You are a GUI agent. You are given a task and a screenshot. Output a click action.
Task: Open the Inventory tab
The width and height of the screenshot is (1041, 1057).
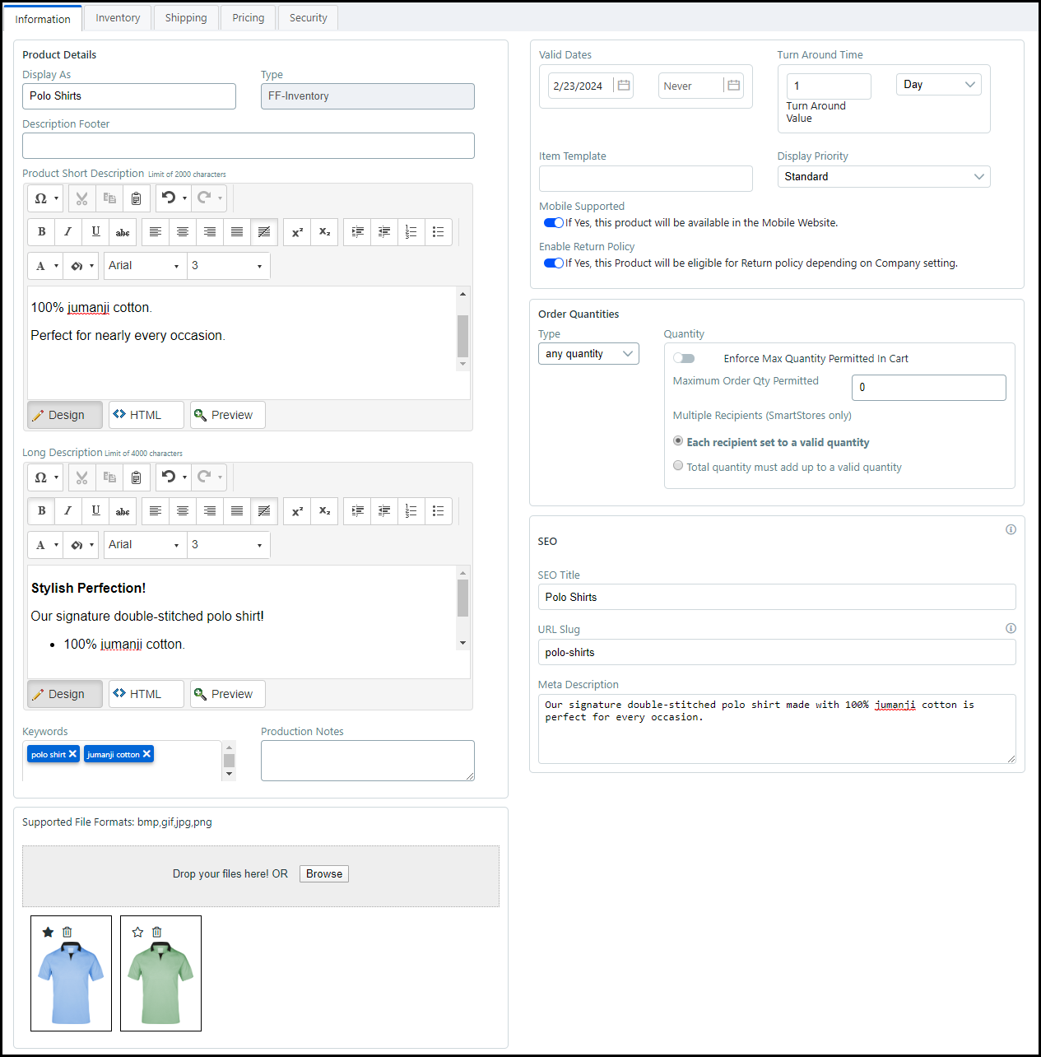tap(118, 18)
